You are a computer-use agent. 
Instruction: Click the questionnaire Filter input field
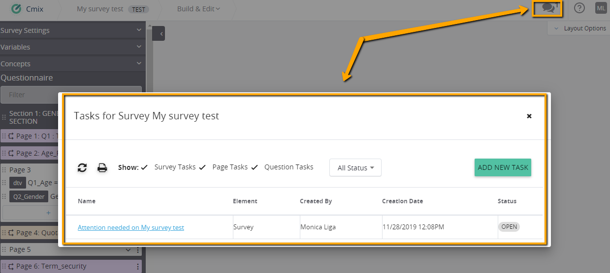[71, 95]
